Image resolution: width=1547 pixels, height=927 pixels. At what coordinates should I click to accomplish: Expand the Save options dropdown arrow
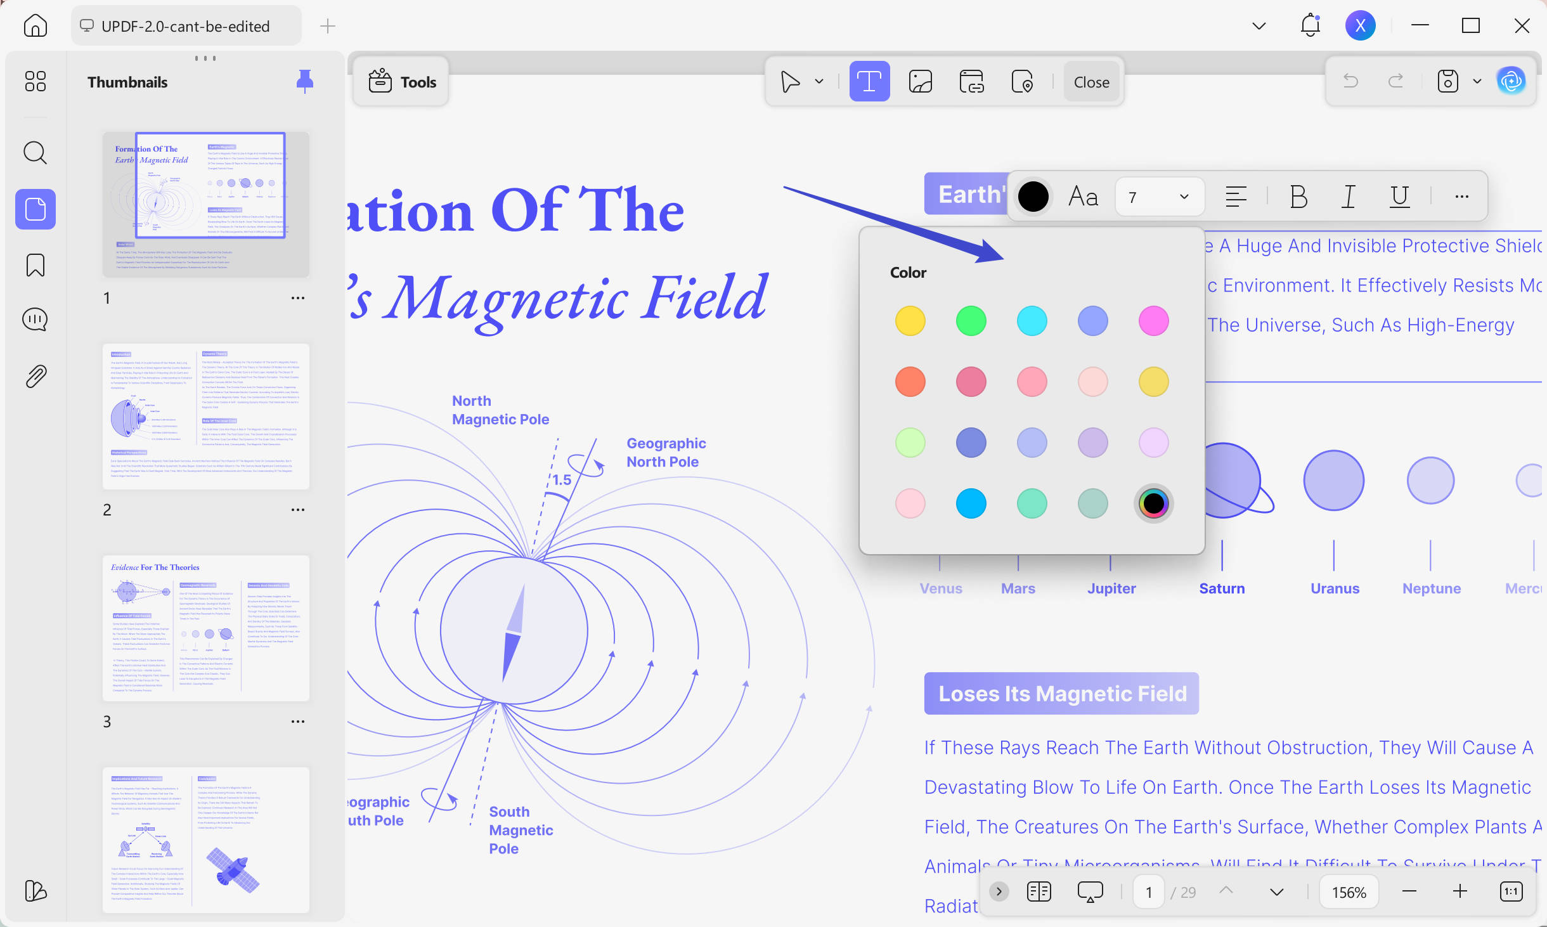pos(1477,81)
